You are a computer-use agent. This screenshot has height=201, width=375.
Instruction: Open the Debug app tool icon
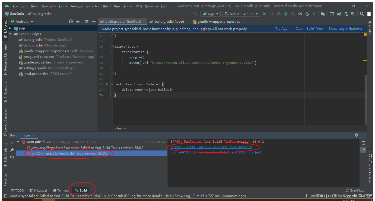[286, 14]
